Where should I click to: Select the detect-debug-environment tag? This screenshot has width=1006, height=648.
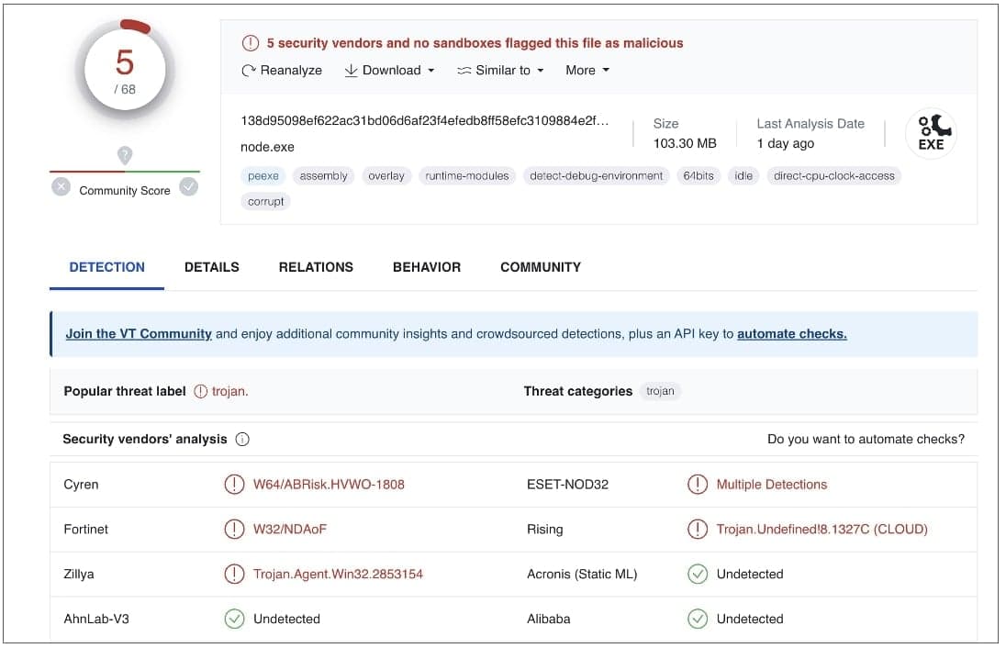pyautogui.click(x=596, y=176)
